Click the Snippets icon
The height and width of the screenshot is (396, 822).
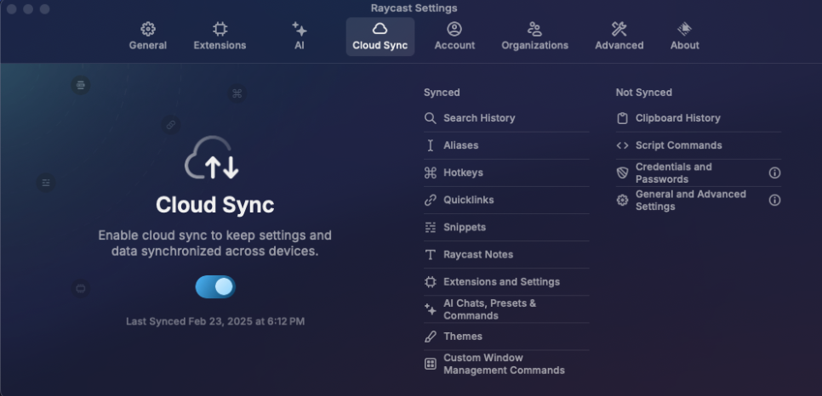tap(431, 228)
